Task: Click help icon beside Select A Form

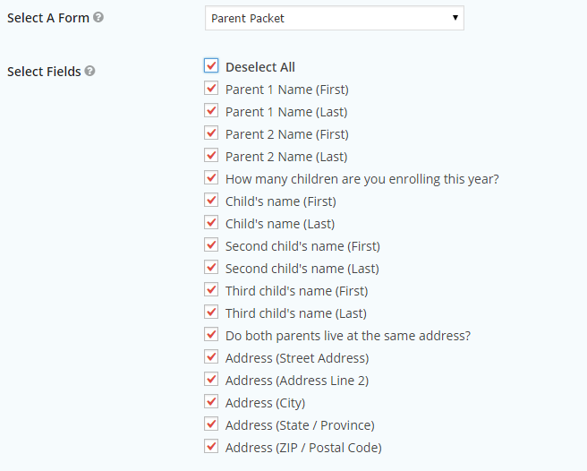Action: 98,17
